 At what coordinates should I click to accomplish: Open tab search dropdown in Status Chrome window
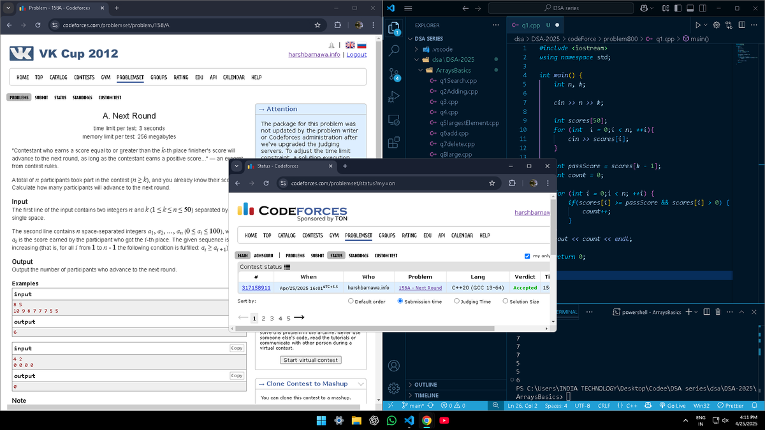237,166
